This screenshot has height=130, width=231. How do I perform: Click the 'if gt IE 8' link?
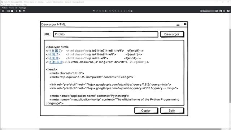point(56,62)
